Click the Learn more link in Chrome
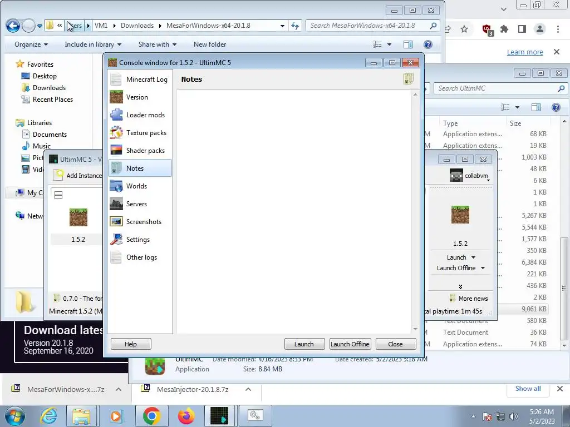The image size is (570, 427). pyautogui.click(x=525, y=52)
